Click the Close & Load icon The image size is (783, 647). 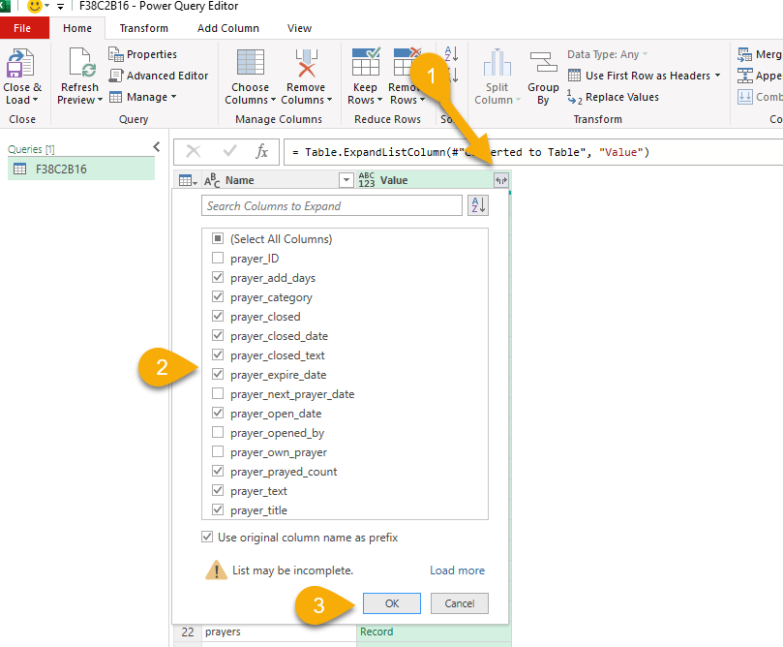point(21,65)
